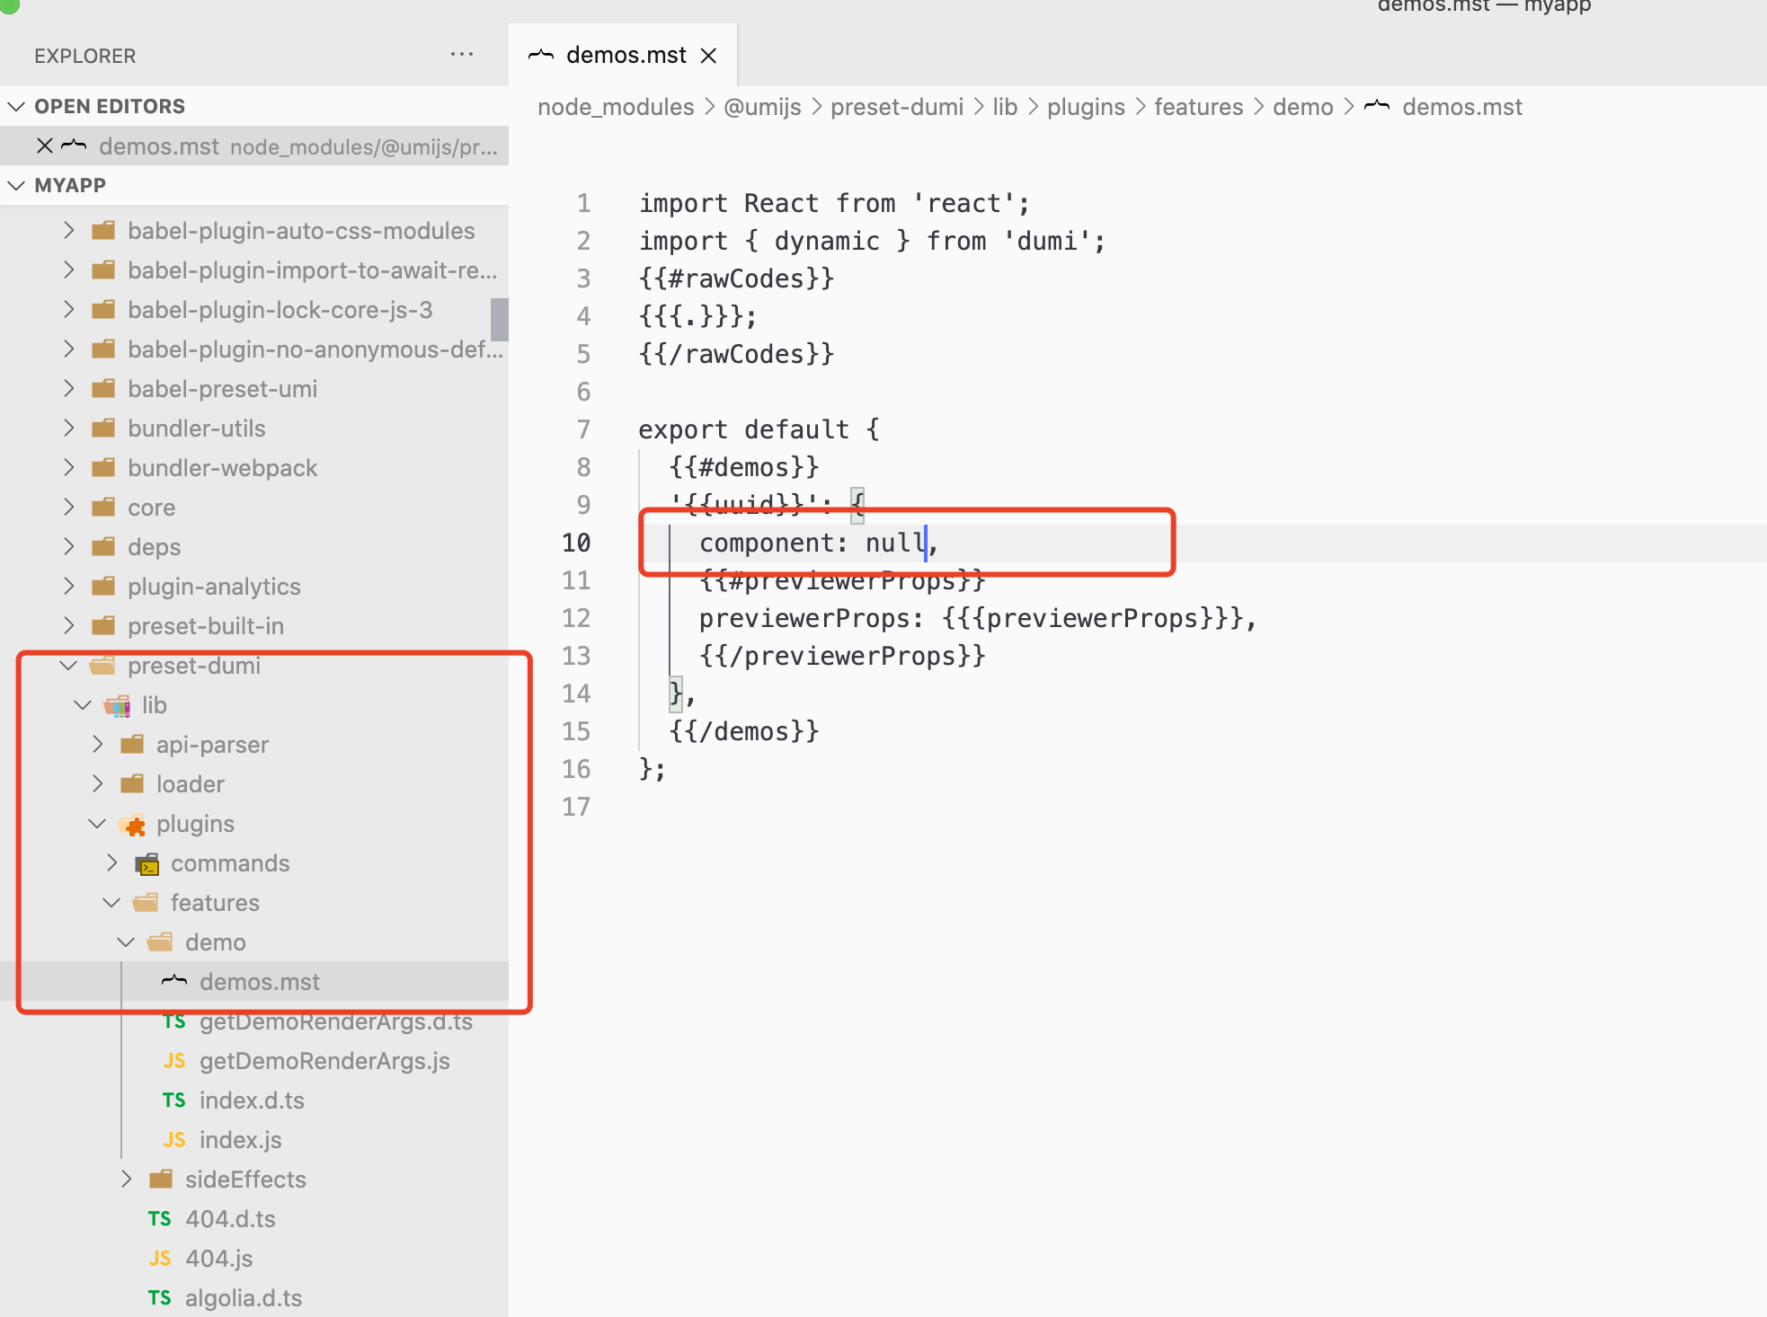Close the demos.mst editor tab
Viewport: 1767px width, 1317px height.
709,56
